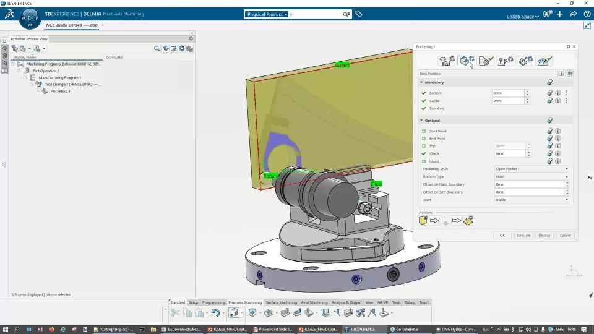Viewport: 594px width, 334px height.
Task: Click the first yellow block Actions icon
Action: click(423, 220)
